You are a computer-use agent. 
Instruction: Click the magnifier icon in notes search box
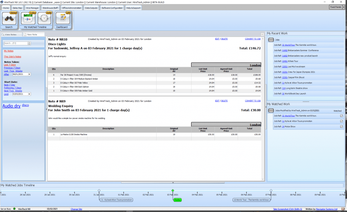tap(29, 43)
